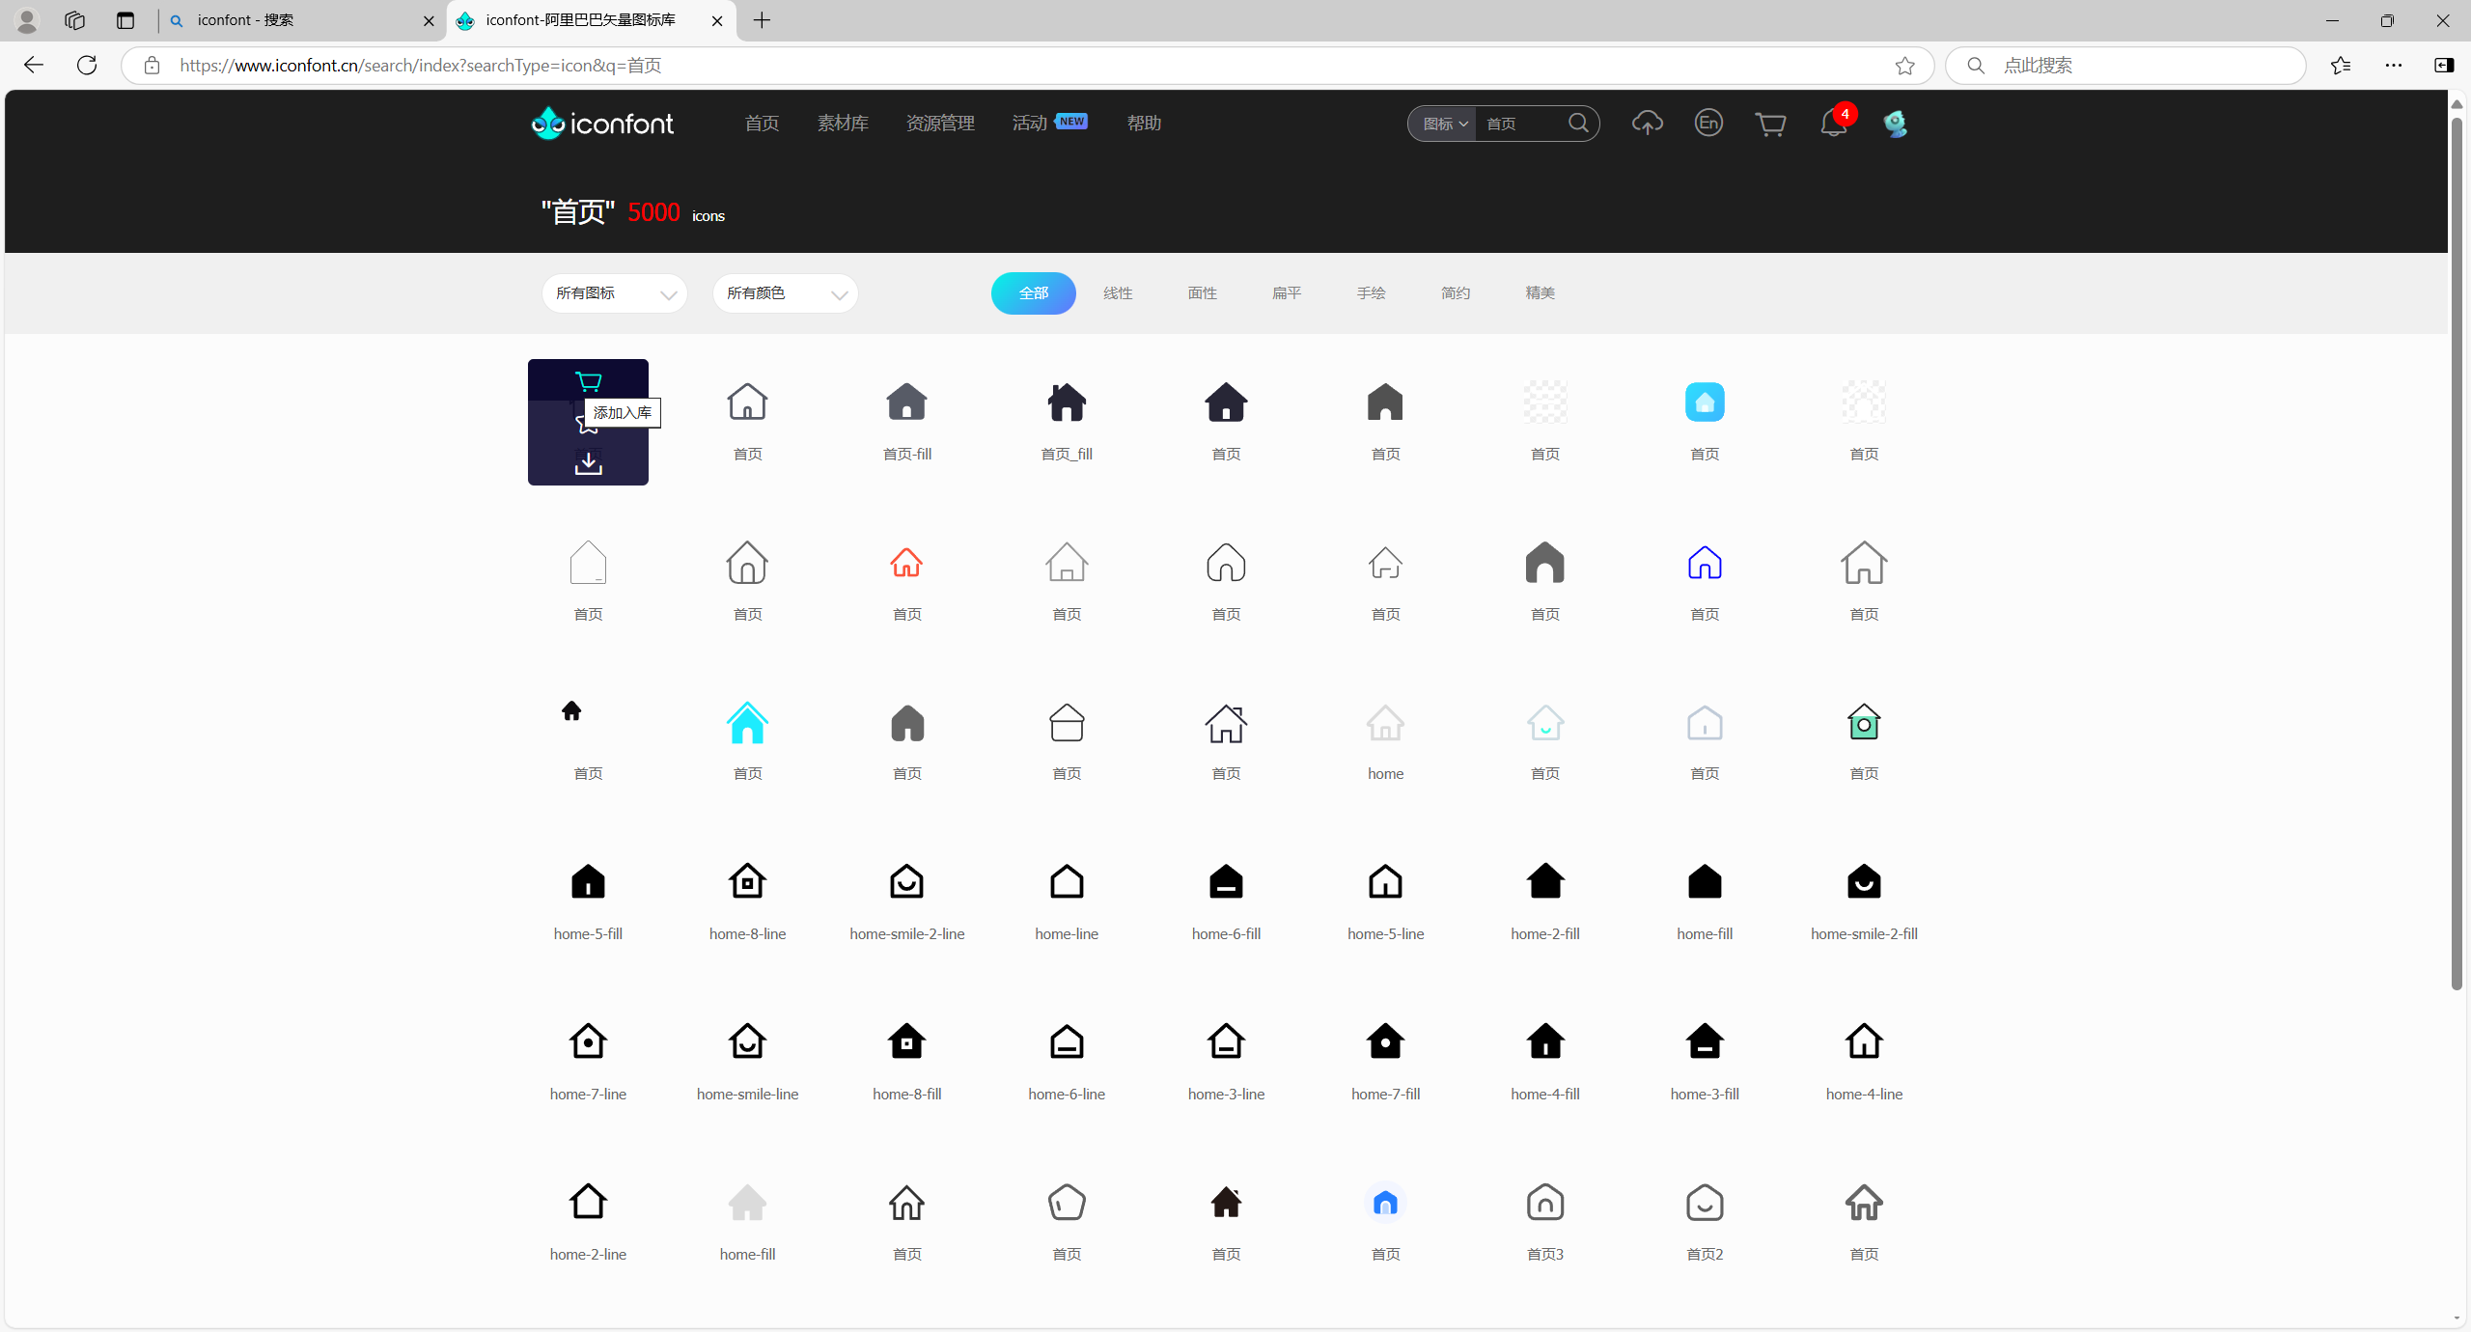Viewport: 2471px width, 1332px height.
Task: Choose the home-2-line icon
Action: pos(588,1202)
